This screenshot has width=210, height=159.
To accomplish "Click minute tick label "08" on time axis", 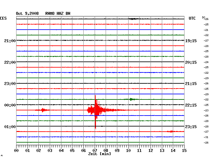I will [x=106, y=150].
